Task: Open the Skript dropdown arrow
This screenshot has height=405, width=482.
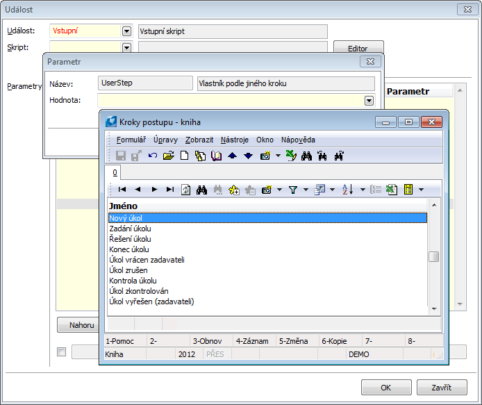Action: tap(126, 47)
